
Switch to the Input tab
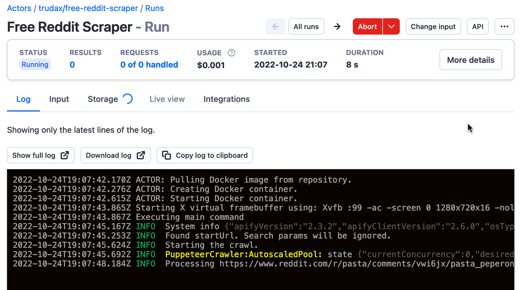click(59, 99)
